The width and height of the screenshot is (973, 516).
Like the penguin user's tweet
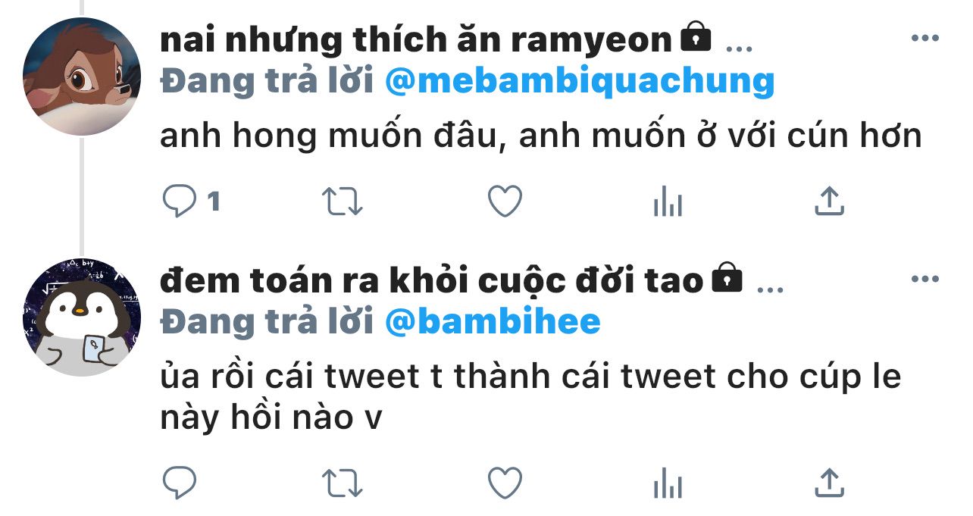click(504, 482)
